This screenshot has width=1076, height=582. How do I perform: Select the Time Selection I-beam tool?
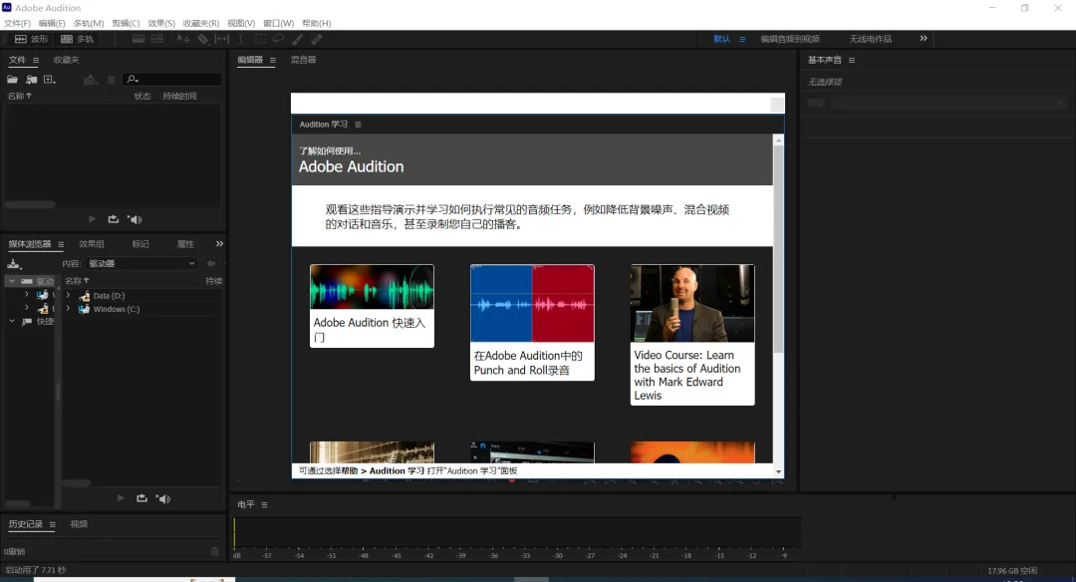pyautogui.click(x=241, y=39)
